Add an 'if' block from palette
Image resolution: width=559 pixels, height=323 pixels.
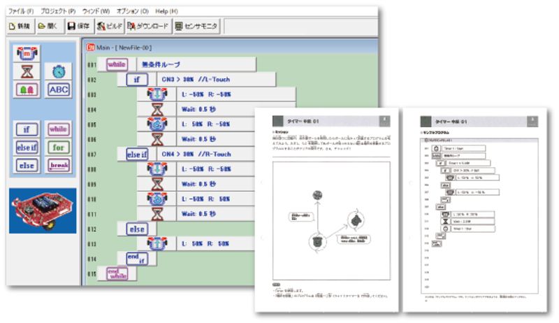pyautogui.click(x=27, y=129)
